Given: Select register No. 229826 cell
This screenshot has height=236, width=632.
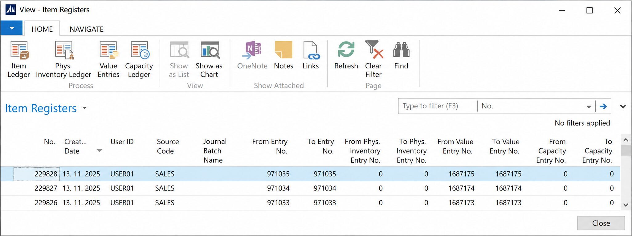Looking at the screenshot, I should click(37, 203).
